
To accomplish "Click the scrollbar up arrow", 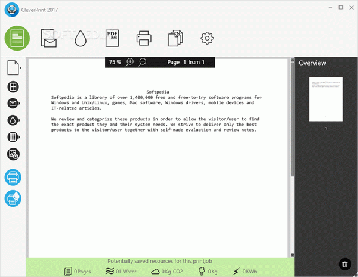I will coord(292,60).
